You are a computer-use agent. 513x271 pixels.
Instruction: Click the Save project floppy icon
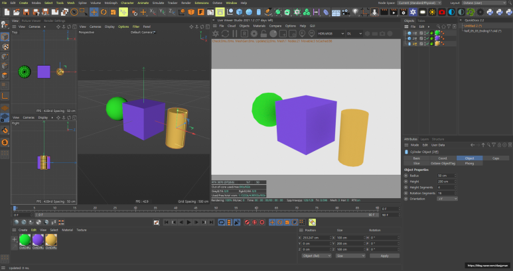tap(26, 12)
